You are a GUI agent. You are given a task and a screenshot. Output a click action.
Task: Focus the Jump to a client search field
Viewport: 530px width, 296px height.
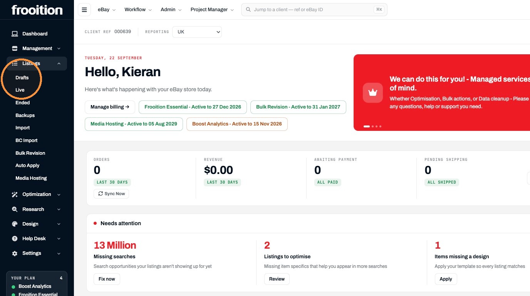314,10
